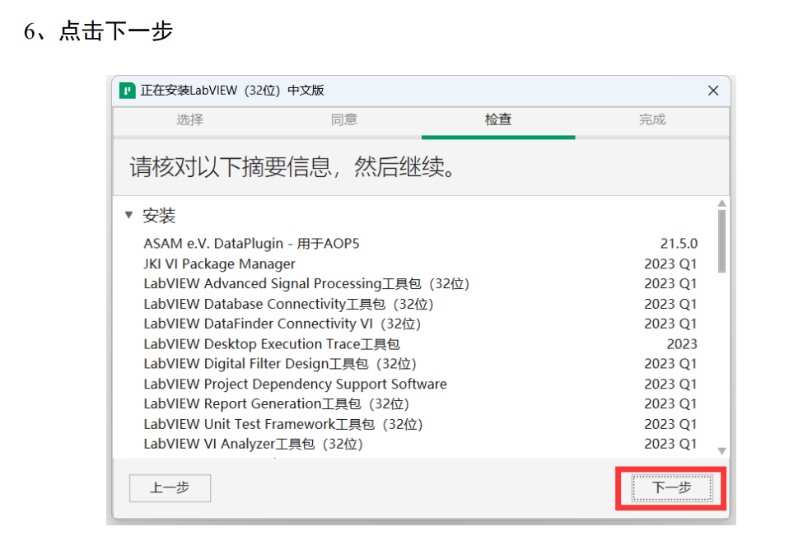This screenshot has width=789, height=536.
Task: Click the scrollbar down arrow
Action: [x=722, y=451]
